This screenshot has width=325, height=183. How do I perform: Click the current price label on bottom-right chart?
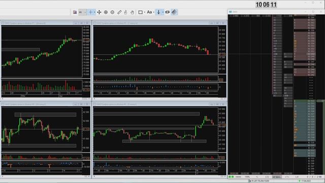pyautogui.click(x=222, y=126)
